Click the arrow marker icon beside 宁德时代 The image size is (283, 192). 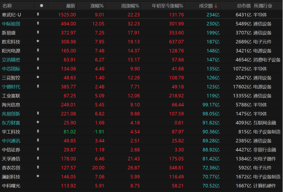(x=38, y=87)
